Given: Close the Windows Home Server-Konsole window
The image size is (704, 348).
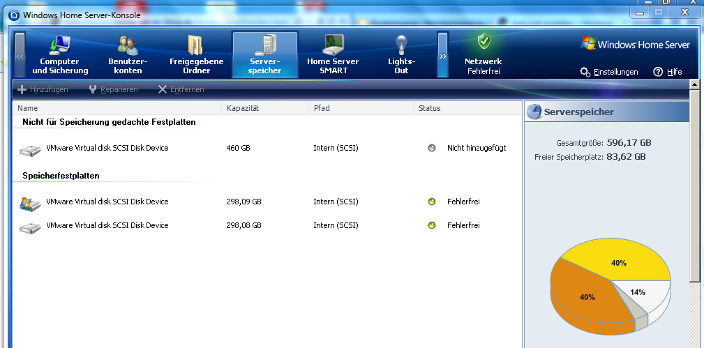Looking at the screenshot, I should (684, 13).
